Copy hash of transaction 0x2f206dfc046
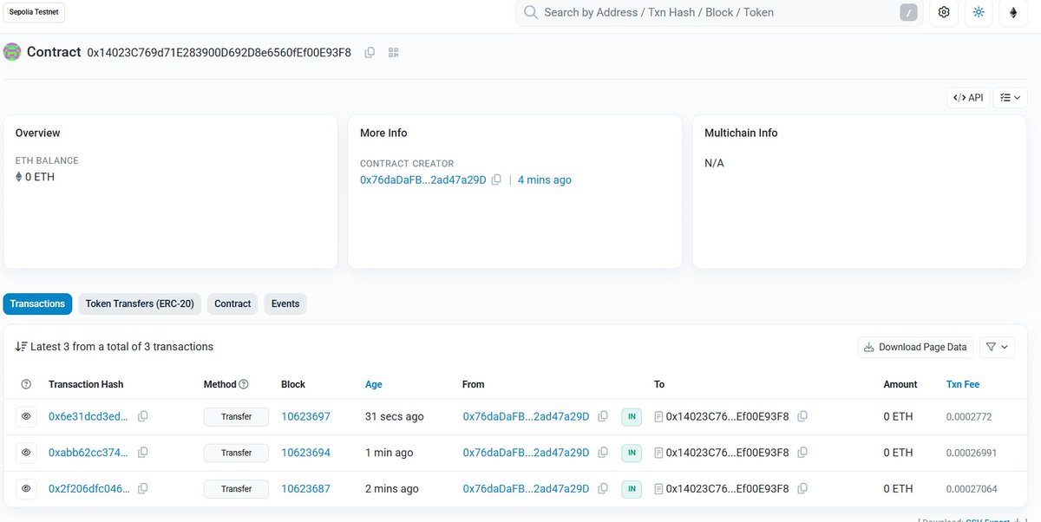The height and width of the screenshot is (522, 1041). click(x=143, y=489)
